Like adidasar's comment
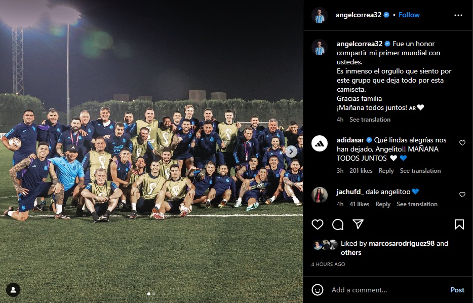This screenshot has width=473, height=303. 462,143
